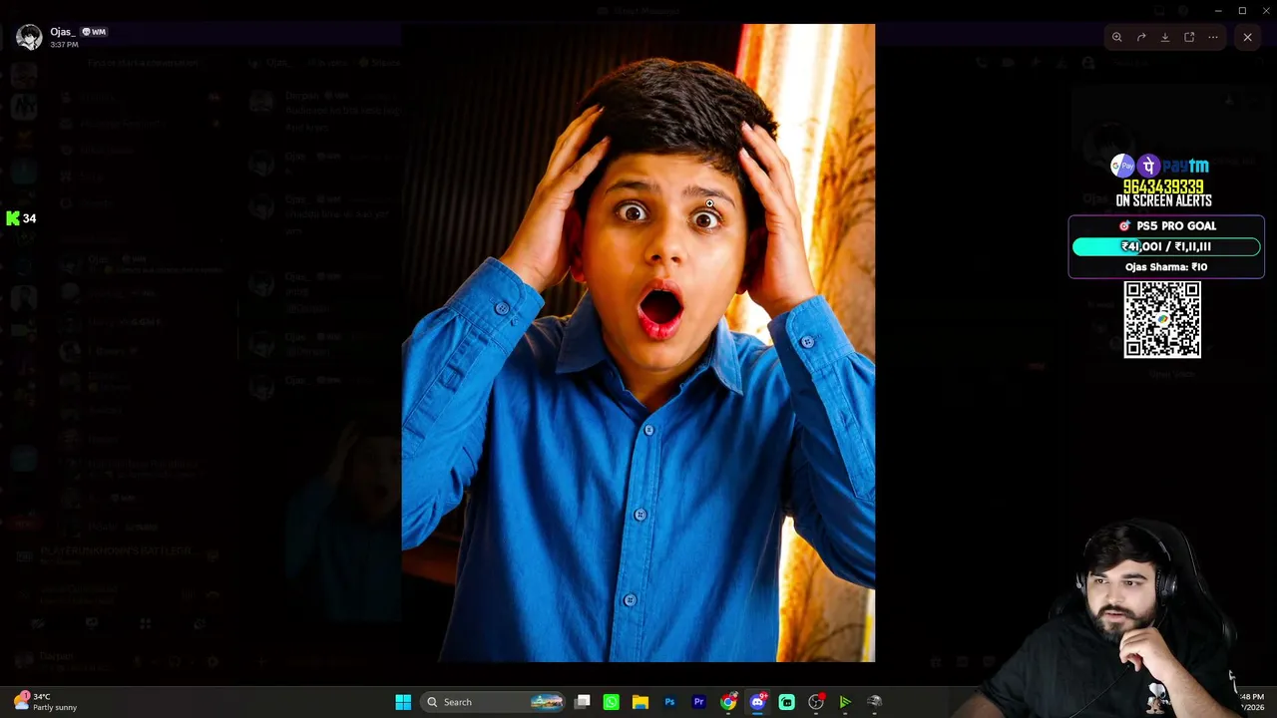Click the yellow 9643439339 payment number
The image size is (1277, 718).
pos(1163,186)
